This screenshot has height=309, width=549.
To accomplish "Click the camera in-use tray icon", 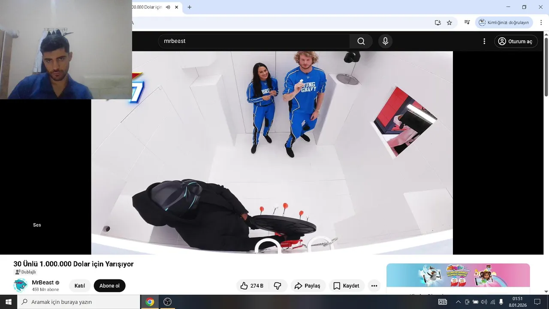I will (x=467, y=302).
